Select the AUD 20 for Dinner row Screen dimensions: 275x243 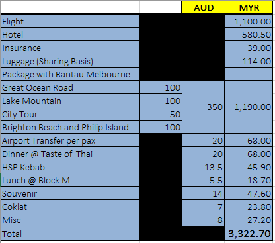click(204, 154)
